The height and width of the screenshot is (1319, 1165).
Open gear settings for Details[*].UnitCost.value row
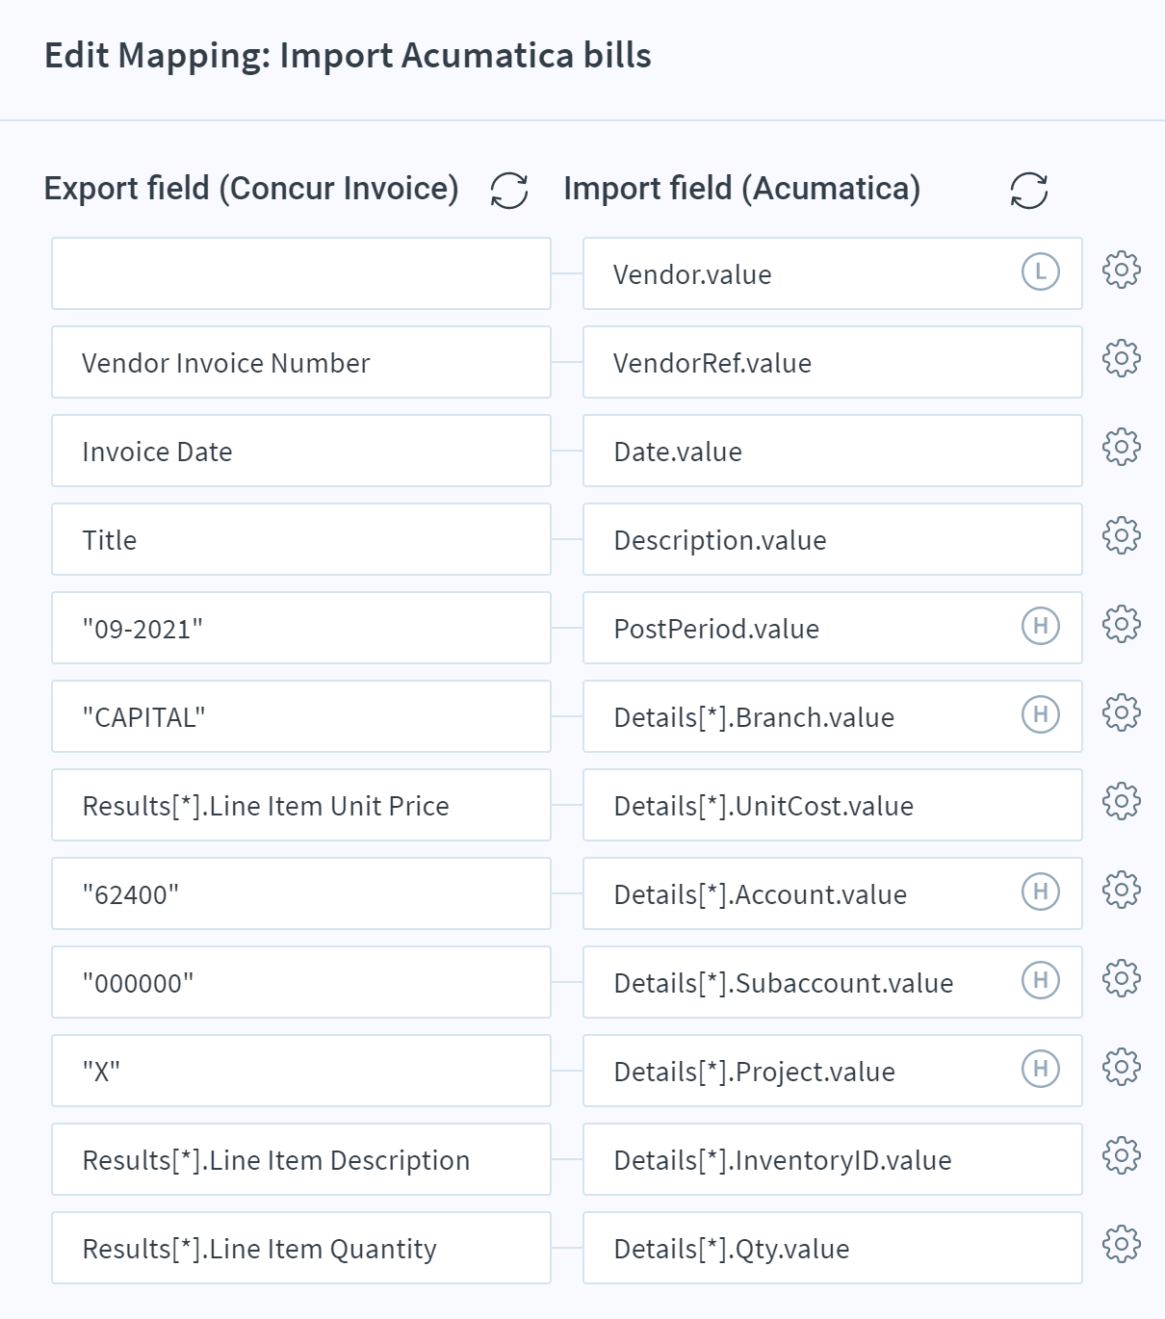click(x=1122, y=802)
